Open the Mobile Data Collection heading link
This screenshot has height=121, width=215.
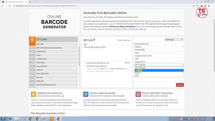50,93
